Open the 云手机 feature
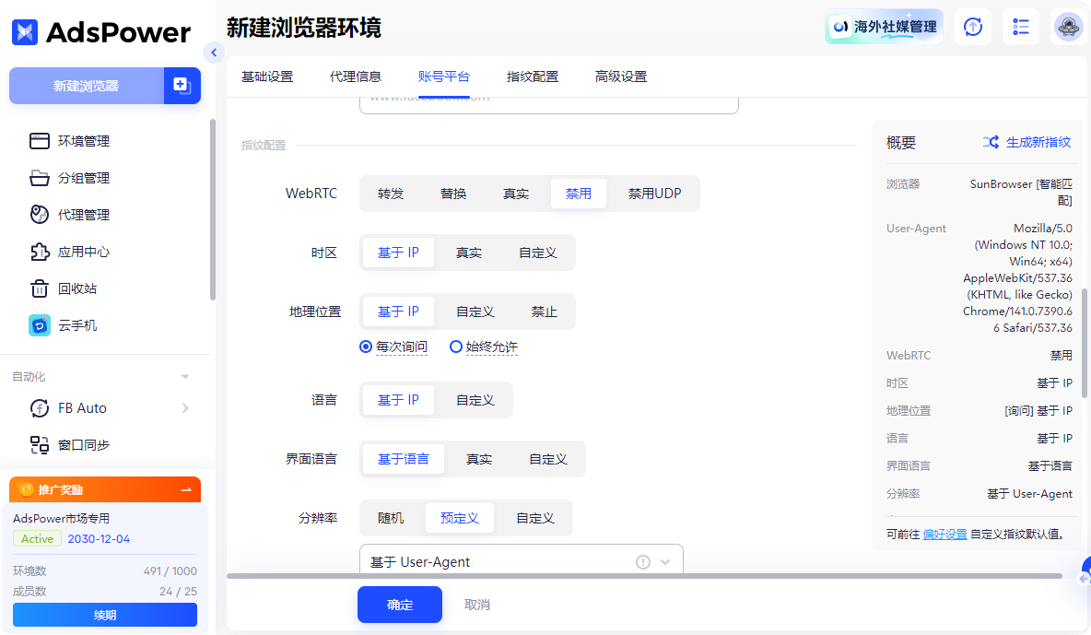This screenshot has width=1091, height=635. [x=78, y=324]
